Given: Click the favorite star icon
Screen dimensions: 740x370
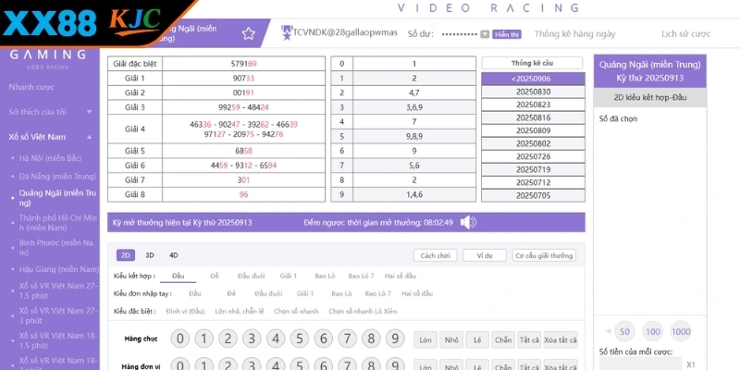Looking at the screenshot, I should click(248, 33).
